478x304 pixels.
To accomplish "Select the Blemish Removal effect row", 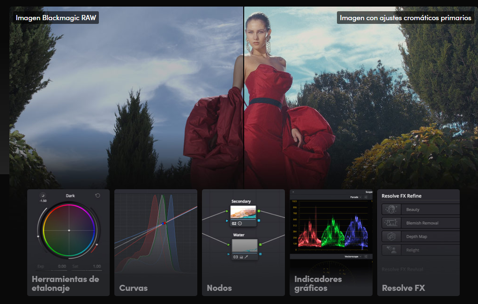I will pyautogui.click(x=421, y=222).
